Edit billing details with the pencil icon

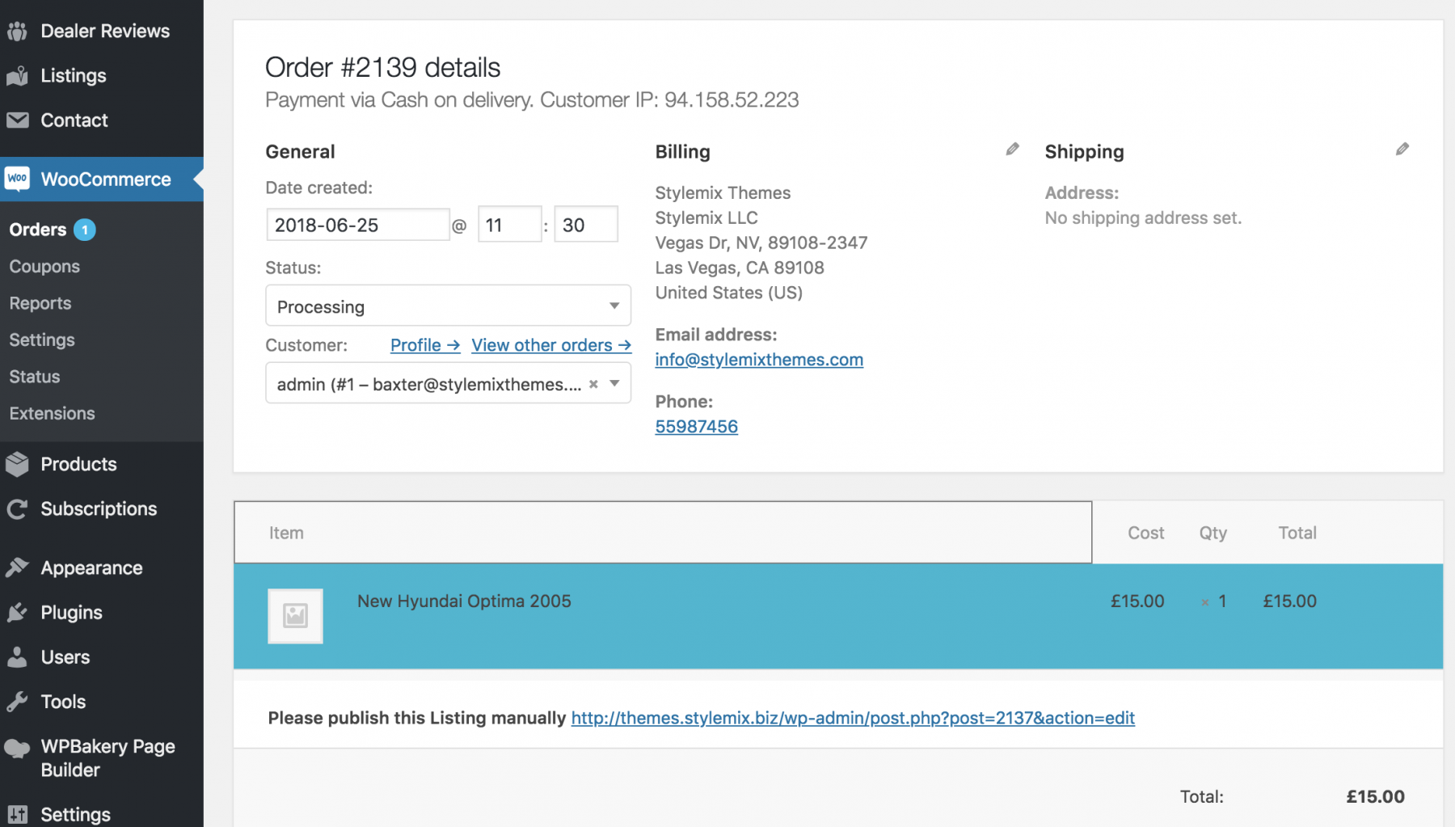tap(1012, 149)
